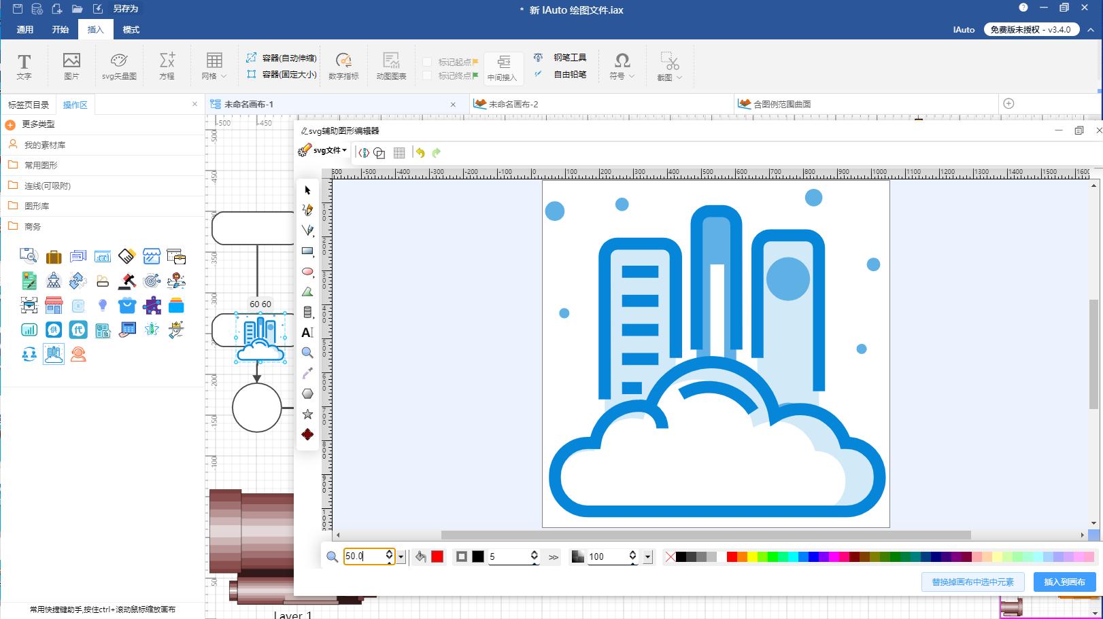Image resolution: width=1103 pixels, height=619 pixels.
Task: Click the 插入到画布 button
Action: pyautogui.click(x=1064, y=582)
